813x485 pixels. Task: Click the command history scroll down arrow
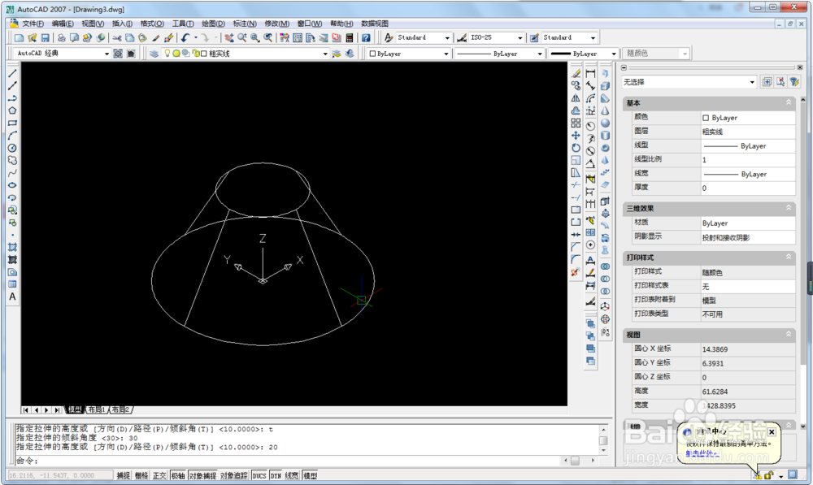603,450
